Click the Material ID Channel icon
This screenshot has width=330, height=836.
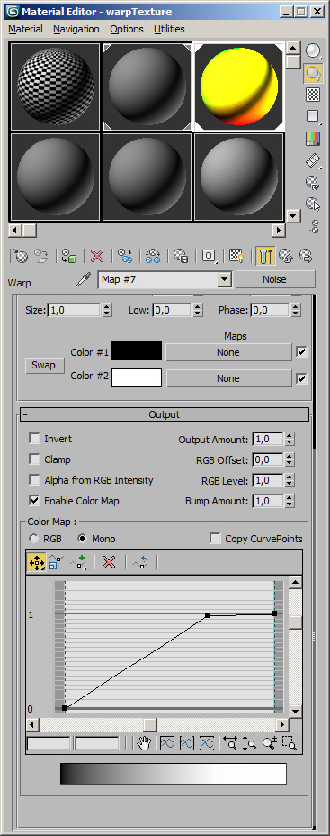209,256
